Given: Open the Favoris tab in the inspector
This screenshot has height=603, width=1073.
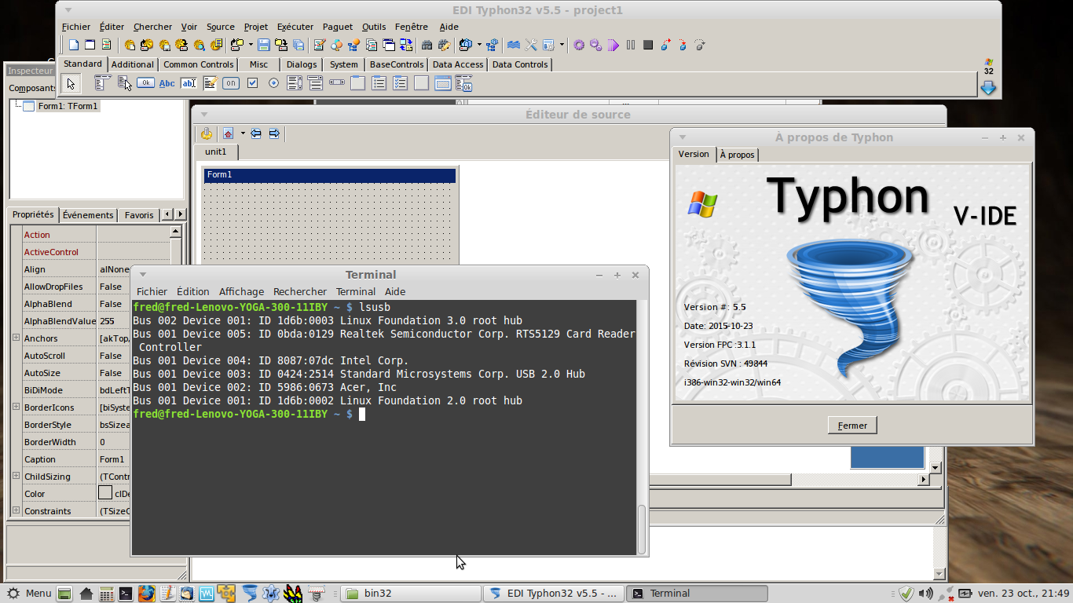Looking at the screenshot, I should coord(139,214).
